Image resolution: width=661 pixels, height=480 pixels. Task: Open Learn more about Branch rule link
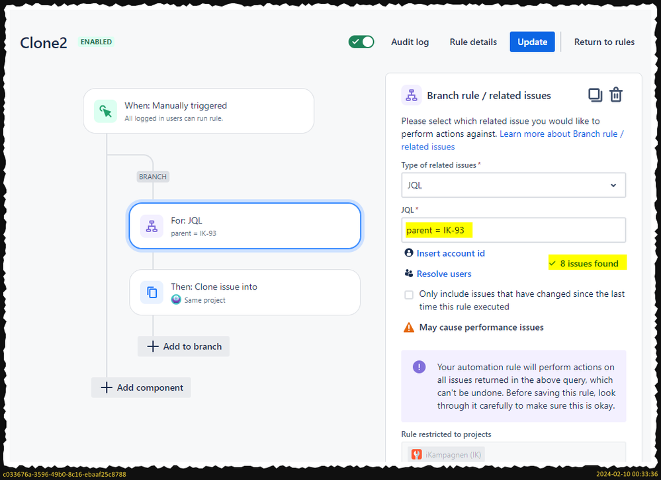[513, 140]
